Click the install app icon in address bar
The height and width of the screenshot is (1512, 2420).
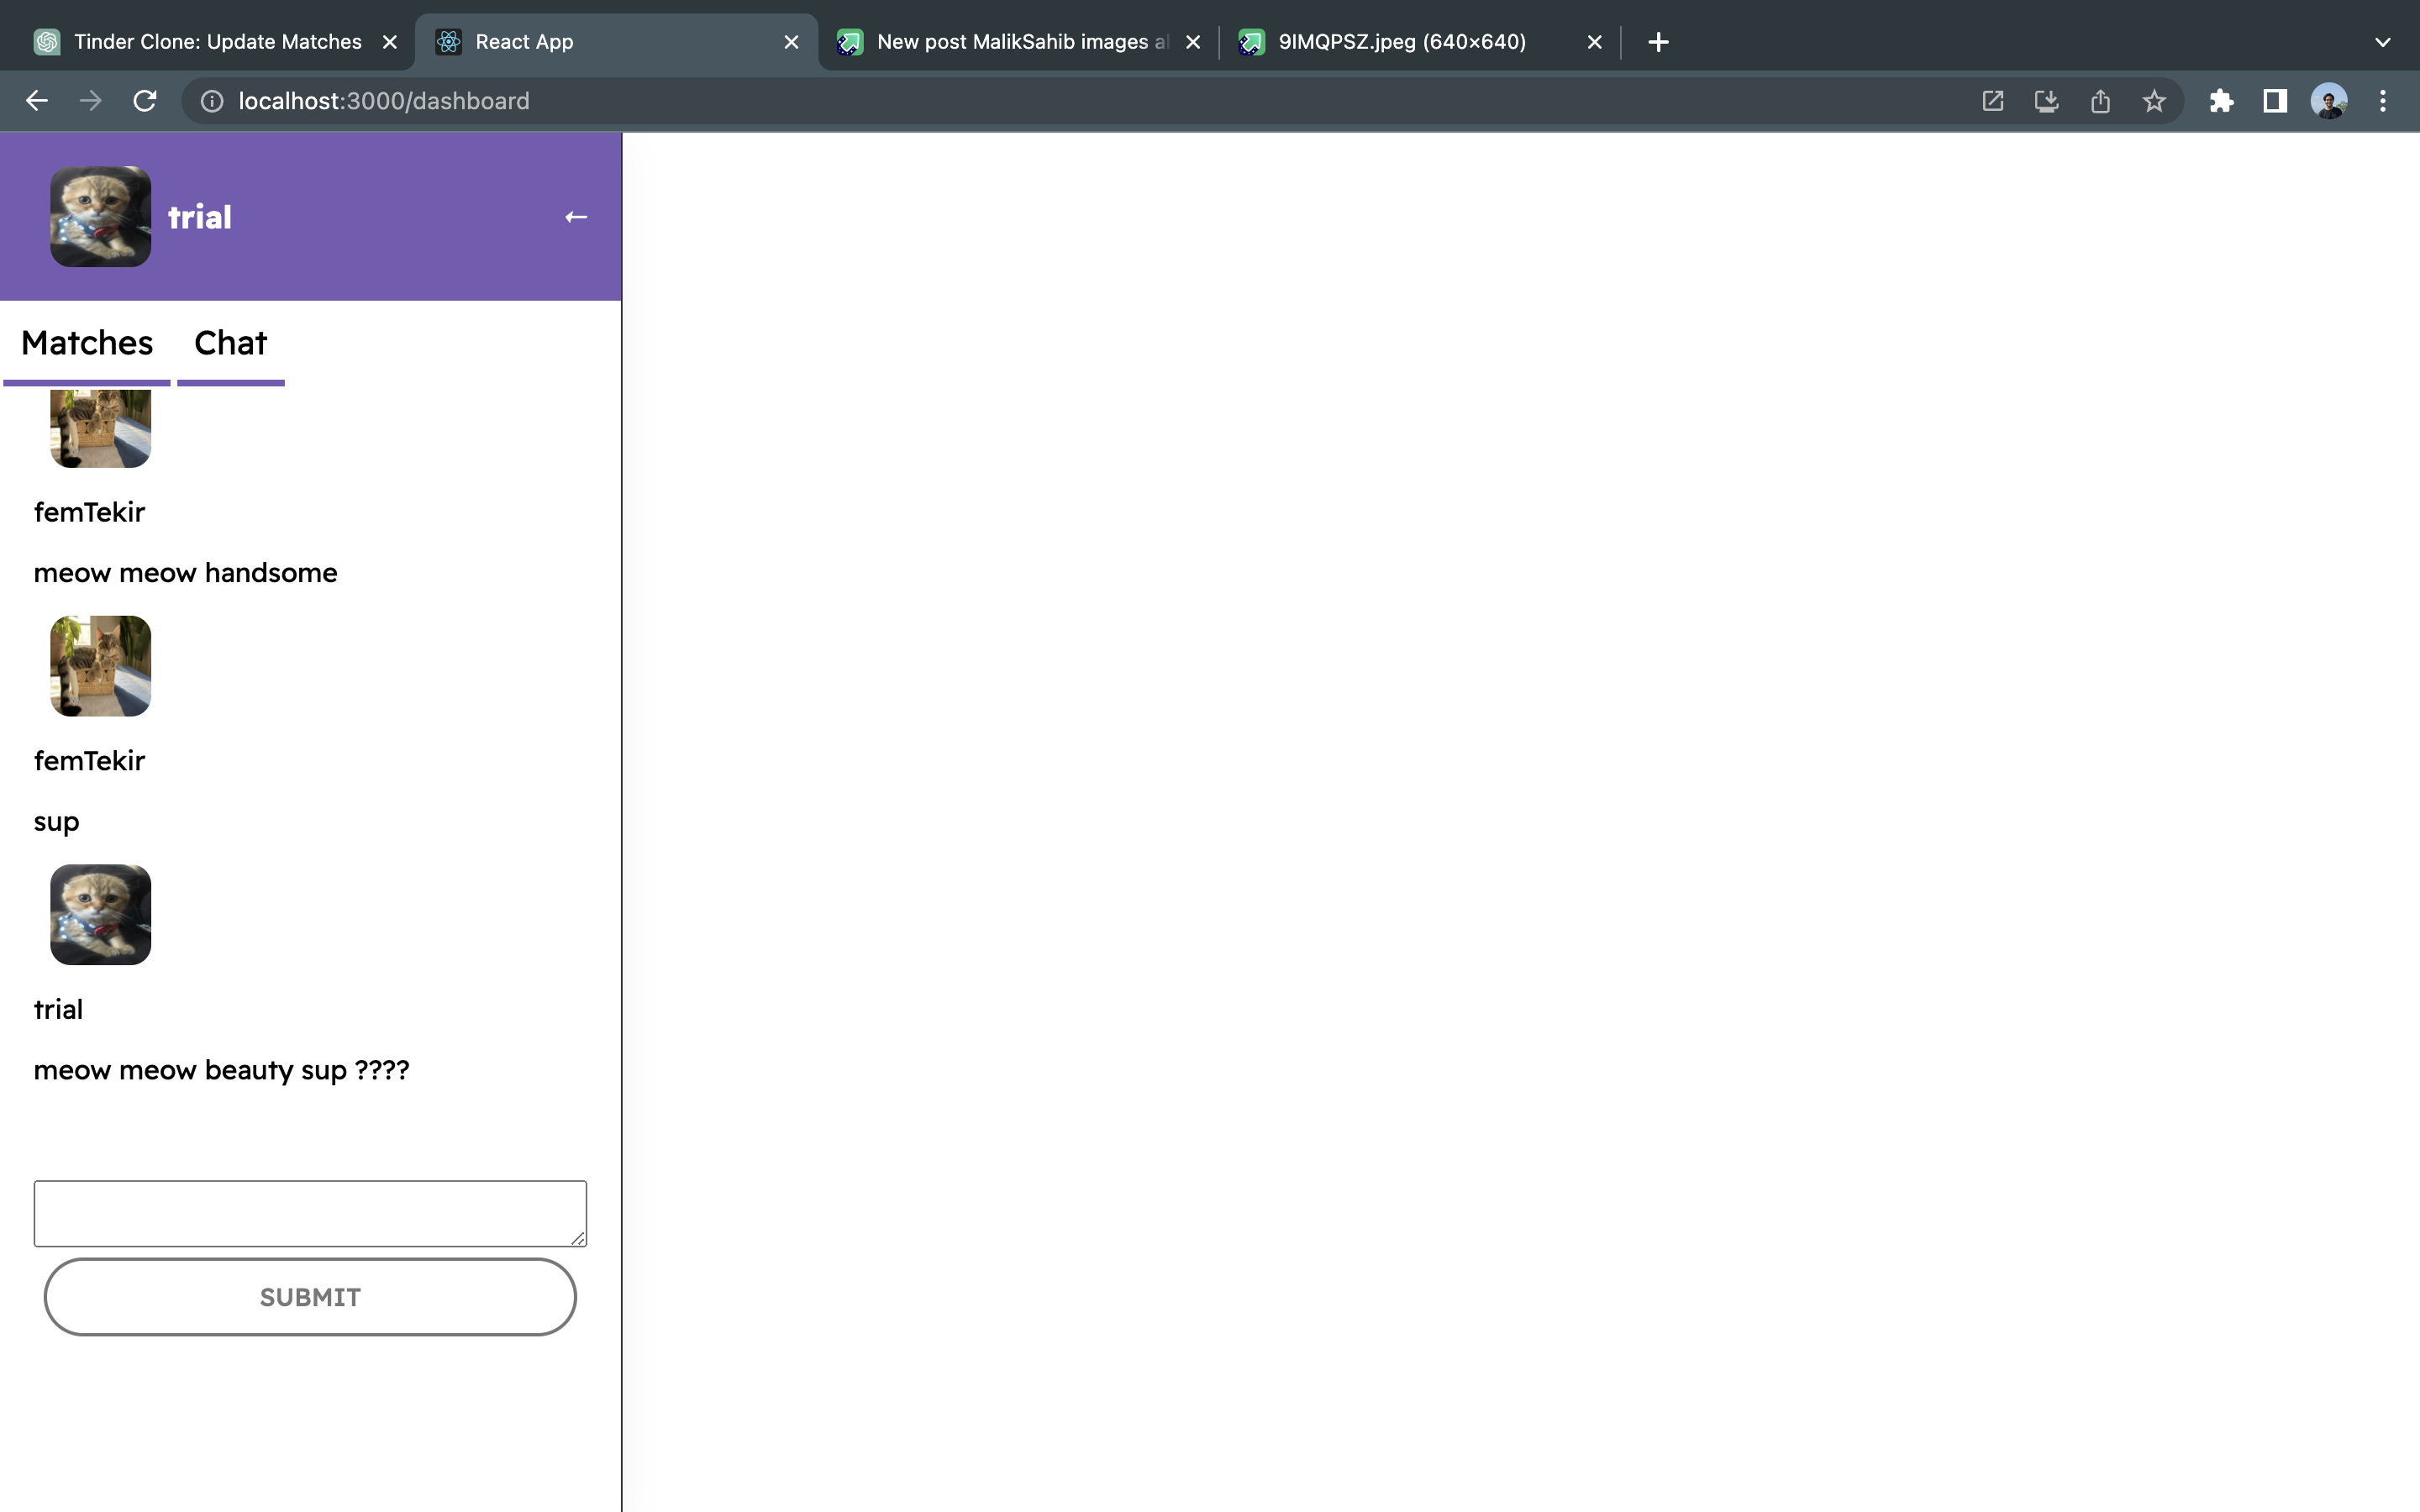click(2046, 101)
